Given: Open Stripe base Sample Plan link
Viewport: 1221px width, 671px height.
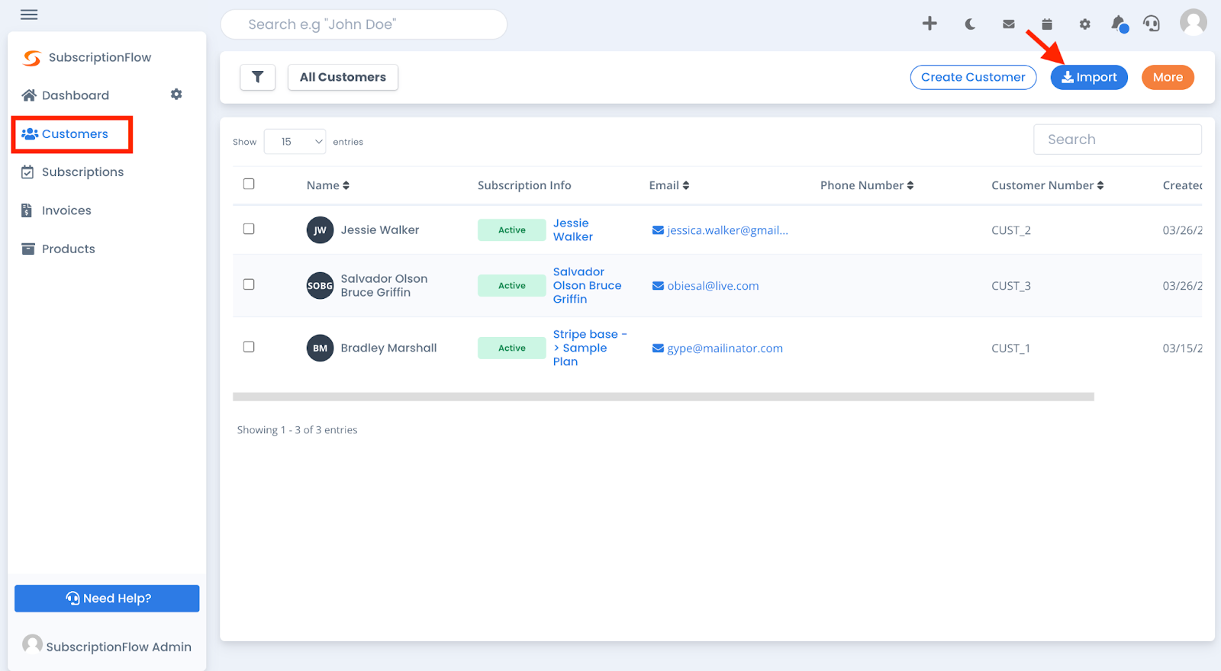Looking at the screenshot, I should 590,348.
